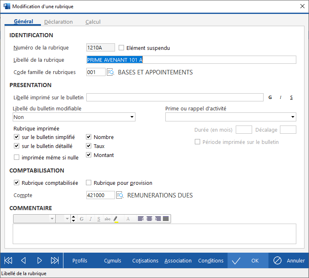Toggle imprimée même si nulle option
This screenshot has height=278, width=309.
pos(17,157)
